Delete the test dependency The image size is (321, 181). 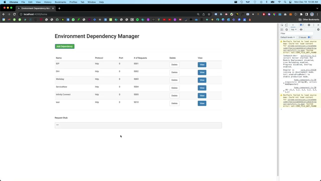(x=174, y=103)
